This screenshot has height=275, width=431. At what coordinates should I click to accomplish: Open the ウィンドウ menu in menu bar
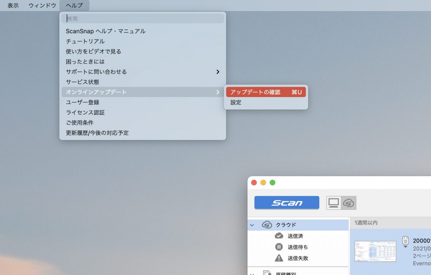(x=42, y=5)
